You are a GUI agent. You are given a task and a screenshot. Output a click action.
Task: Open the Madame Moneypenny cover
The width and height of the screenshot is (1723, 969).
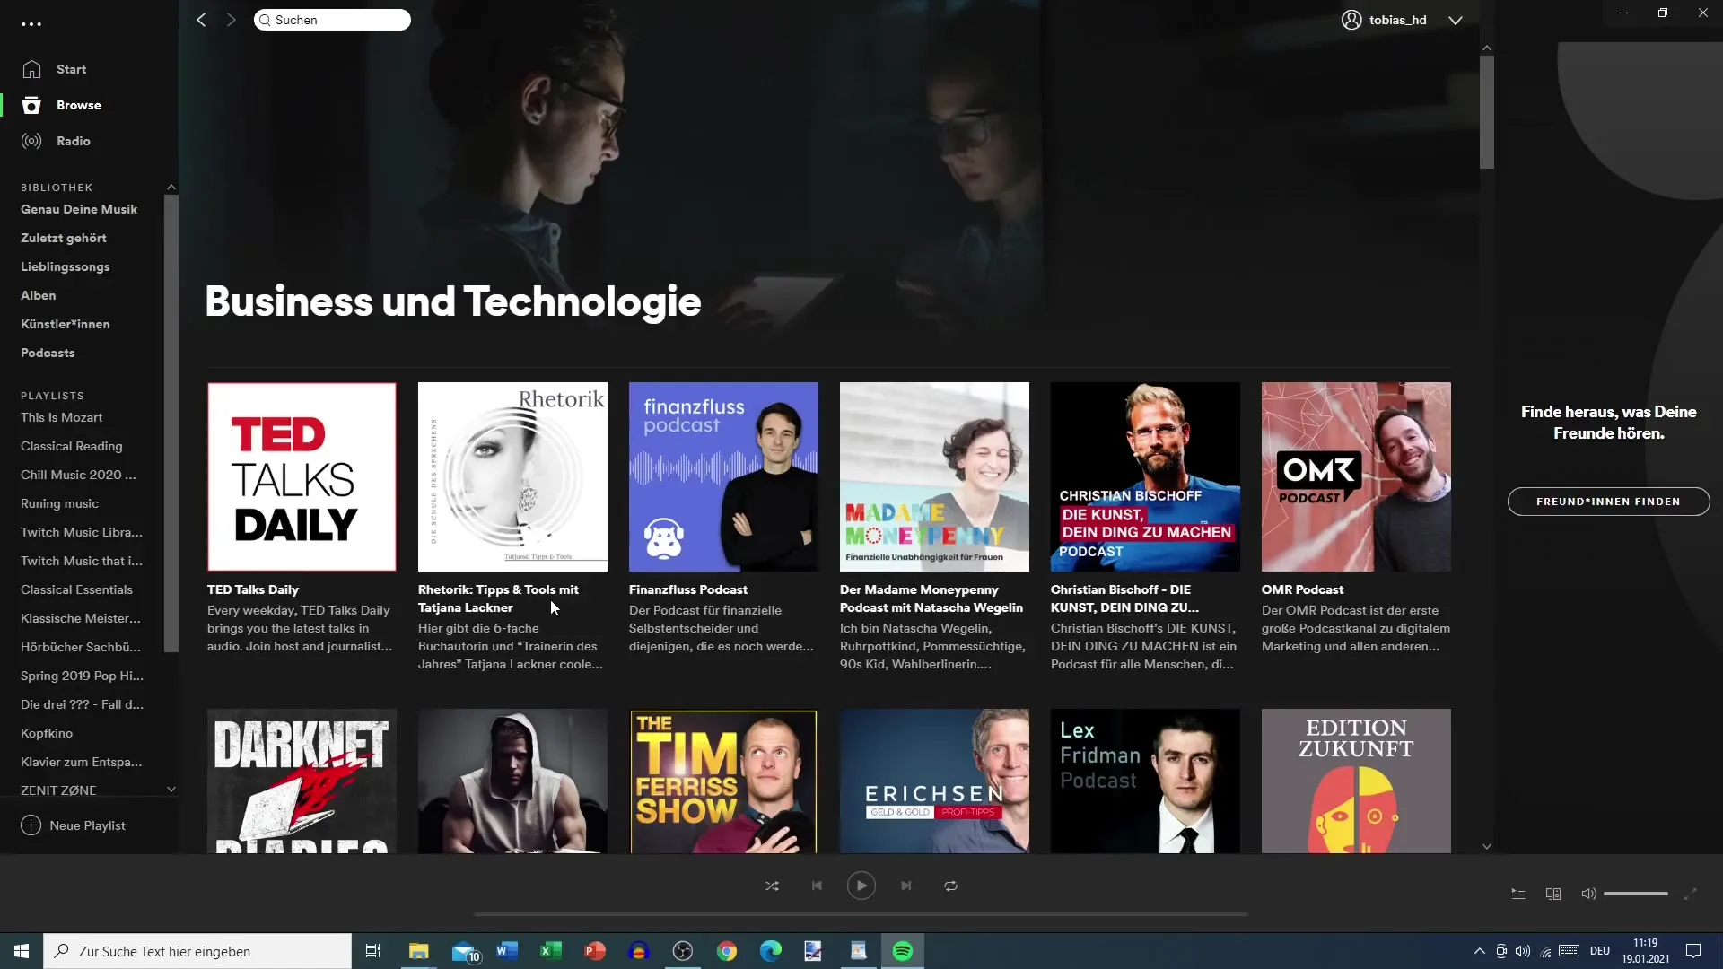click(934, 476)
